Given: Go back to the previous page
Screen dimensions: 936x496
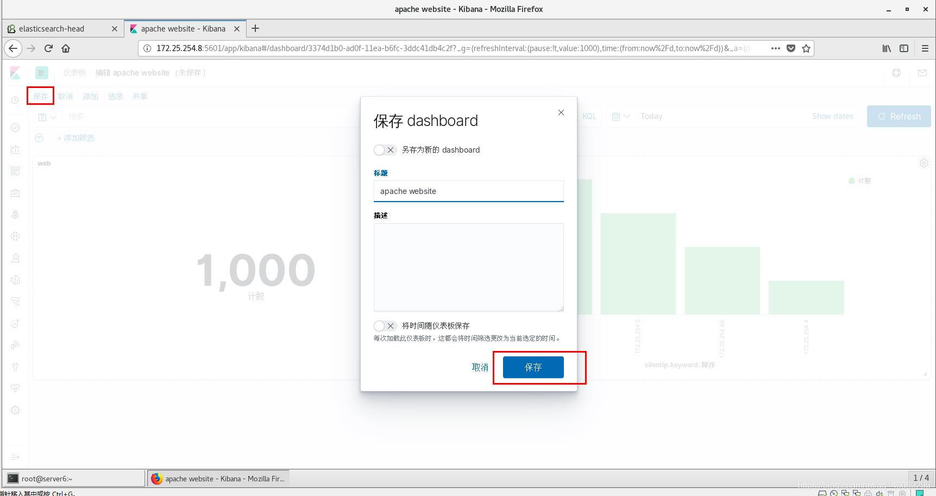Looking at the screenshot, I should pyautogui.click(x=13, y=48).
